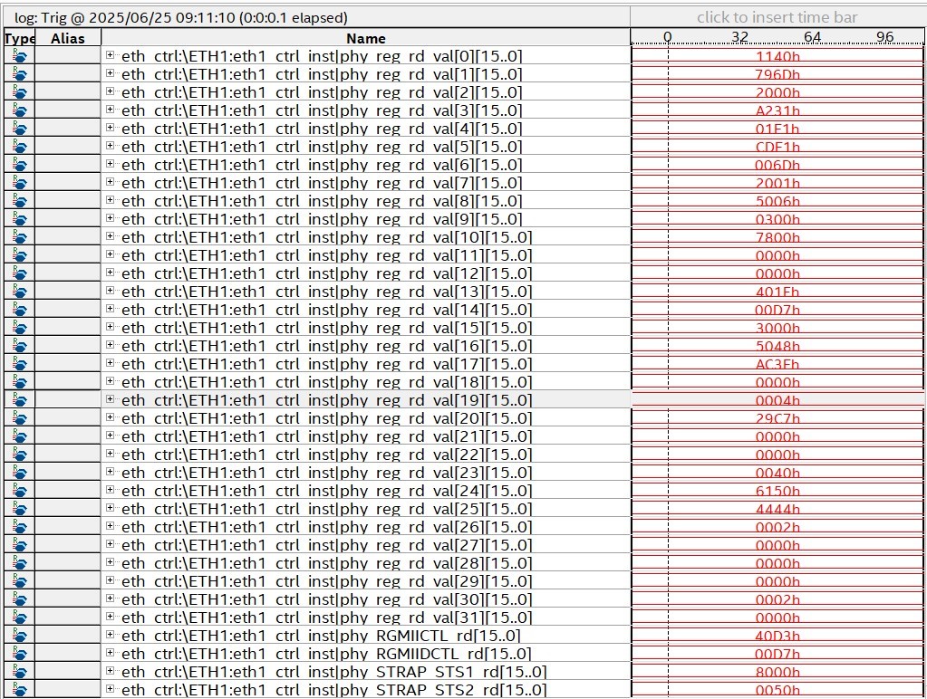This screenshot has width=927, height=699.
Task: Click the signal type icon for STRAP_STS2_rd row
Action: [x=19, y=690]
